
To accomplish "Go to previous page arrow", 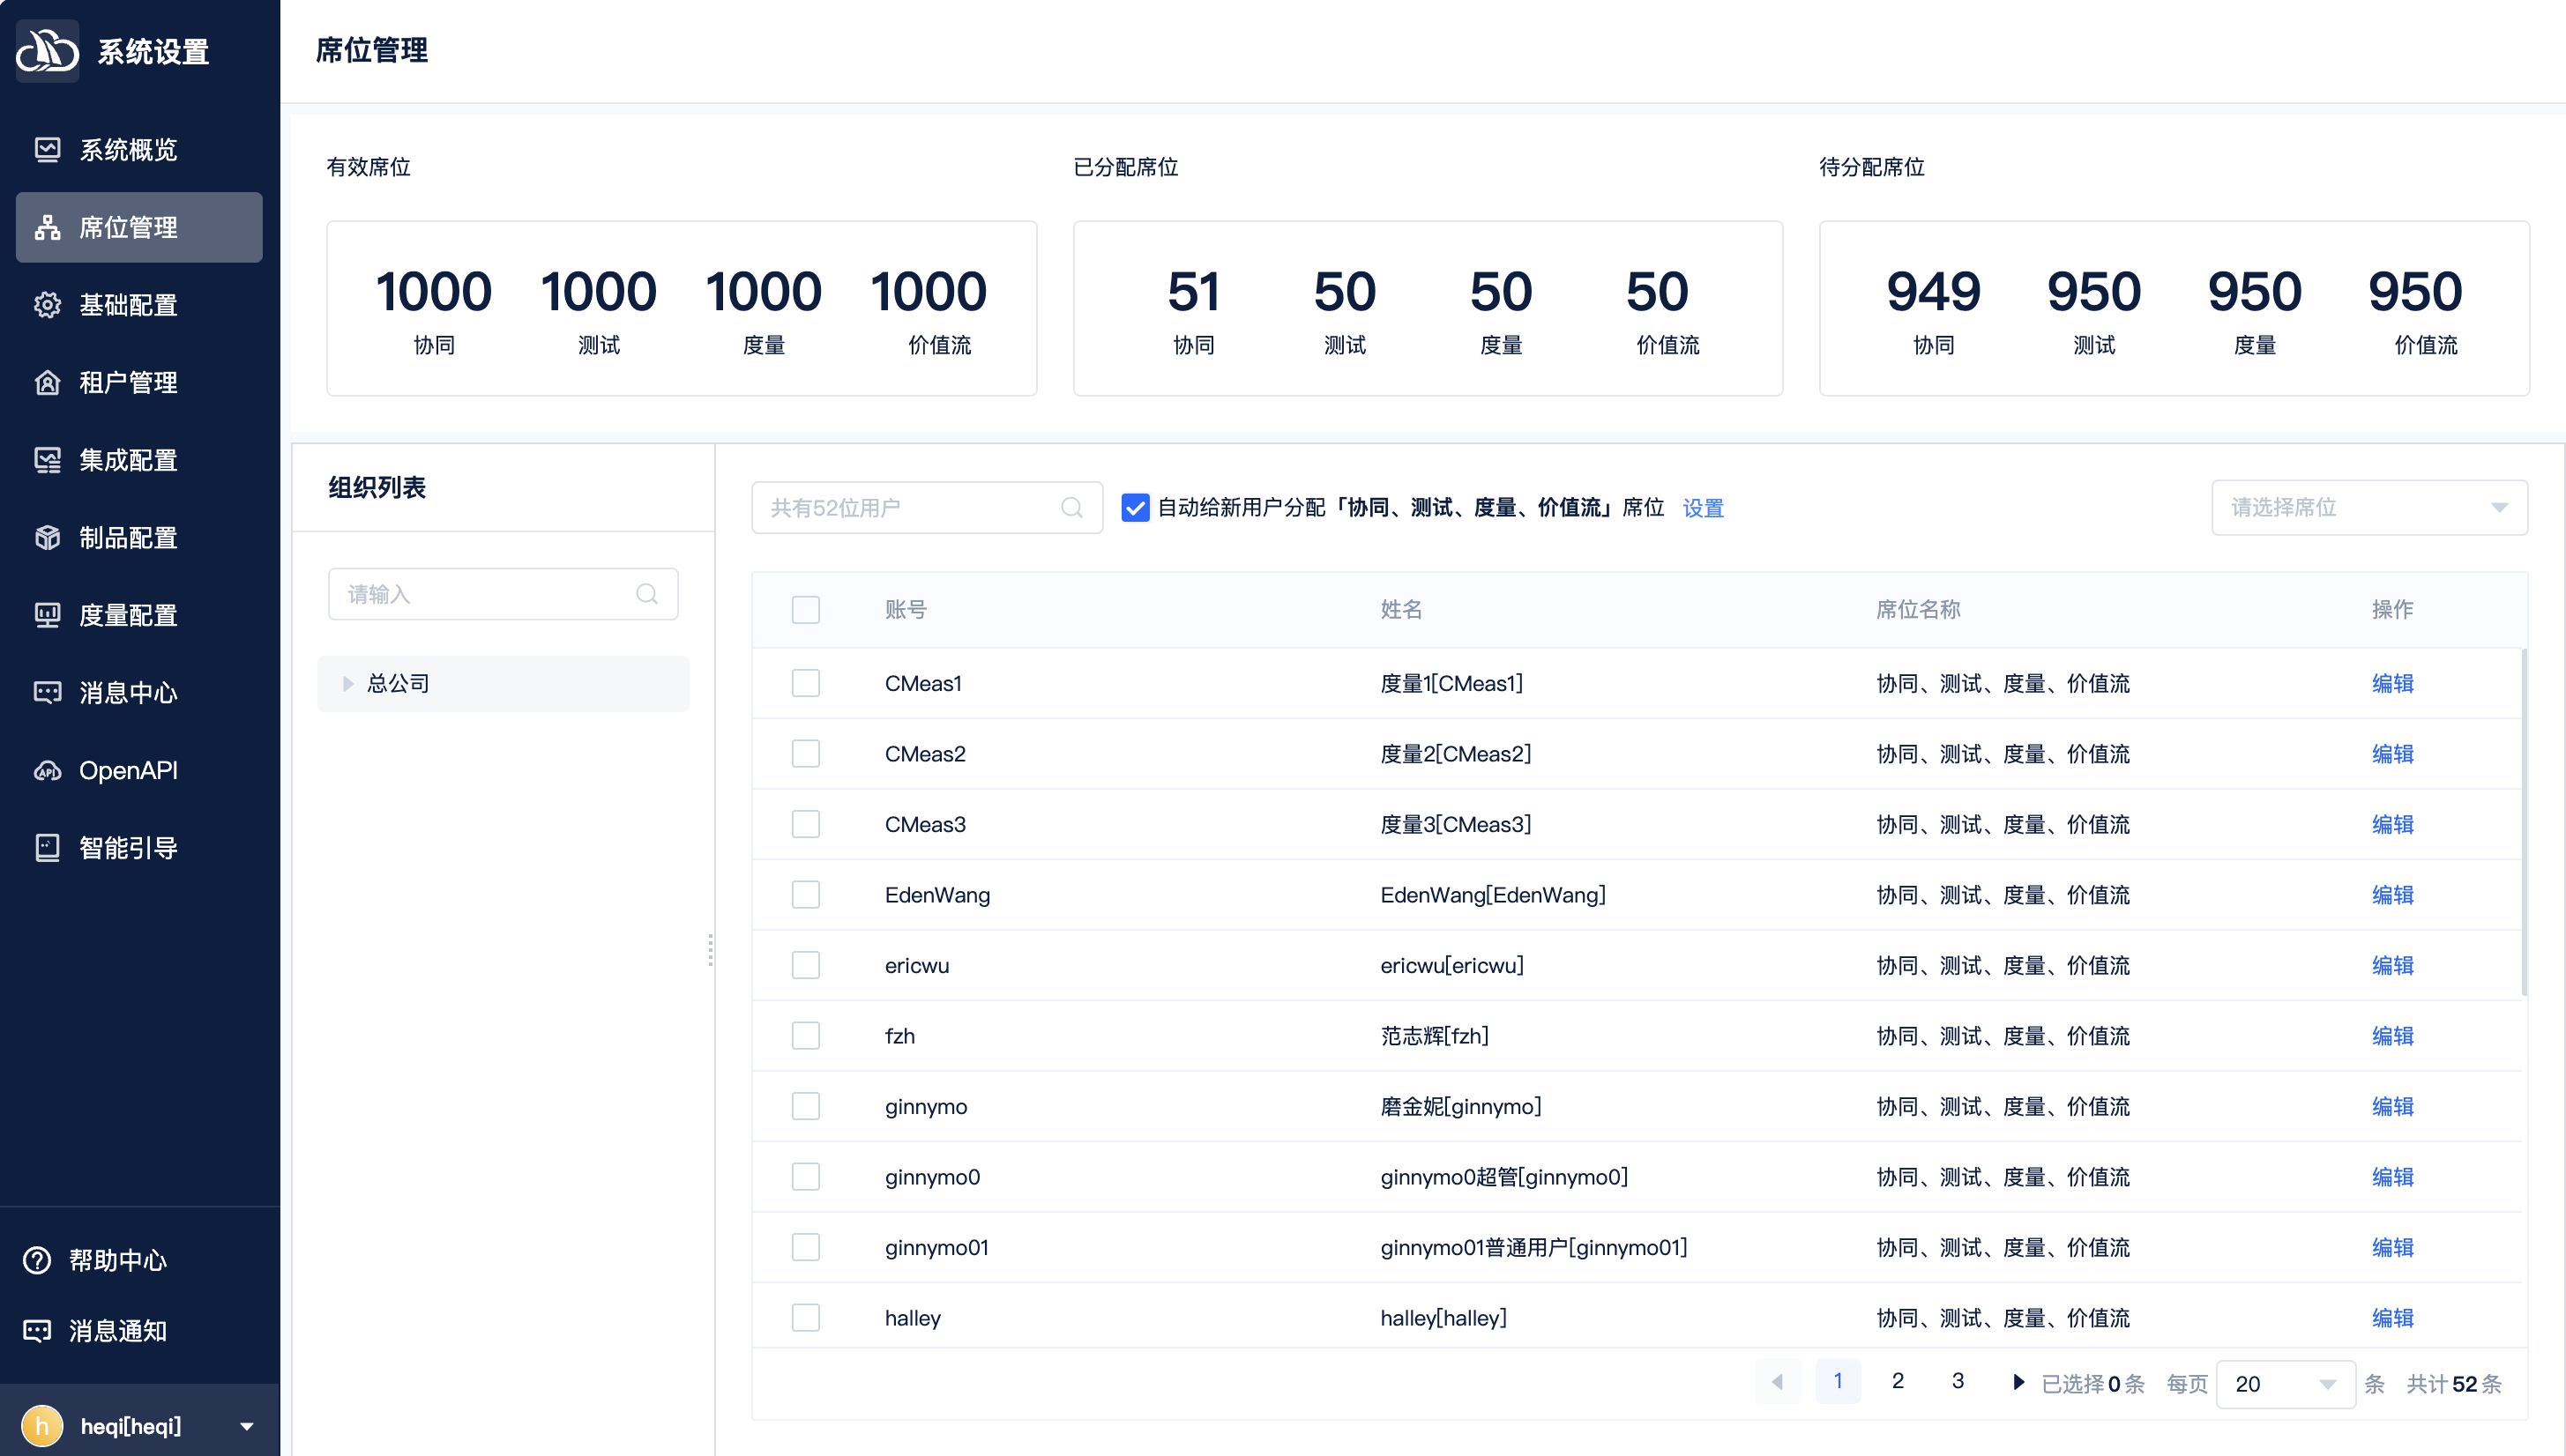I will (1778, 1382).
